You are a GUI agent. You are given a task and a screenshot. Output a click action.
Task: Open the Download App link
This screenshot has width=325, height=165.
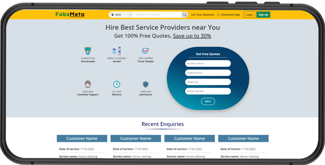[230, 15]
